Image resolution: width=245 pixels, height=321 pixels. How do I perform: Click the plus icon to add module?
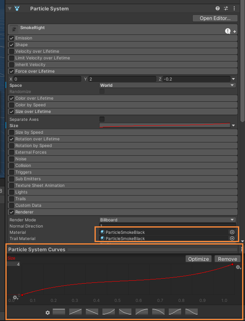coord(235,32)
